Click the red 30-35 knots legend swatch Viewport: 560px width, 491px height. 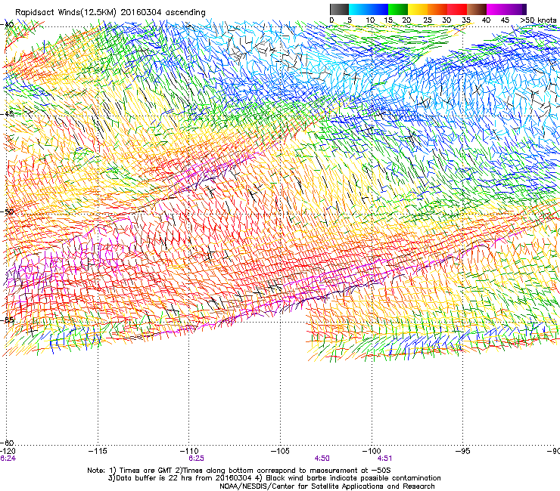457,9
